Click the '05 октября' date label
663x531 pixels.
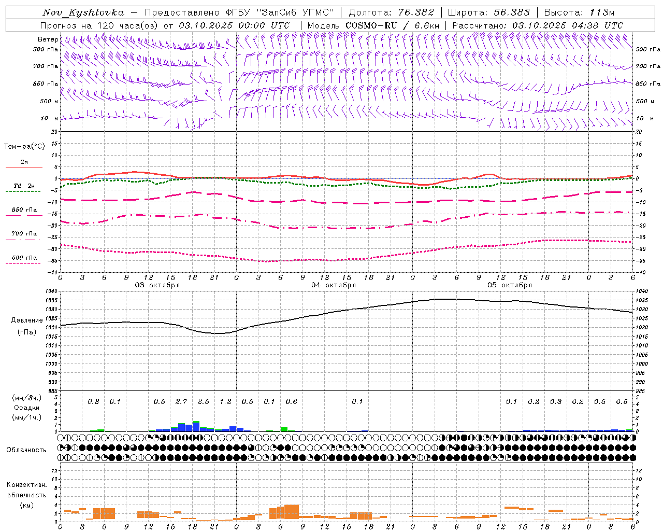(510, 285)
